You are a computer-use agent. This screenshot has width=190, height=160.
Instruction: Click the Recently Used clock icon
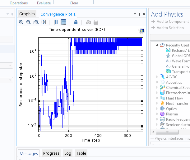click(162, 45)
